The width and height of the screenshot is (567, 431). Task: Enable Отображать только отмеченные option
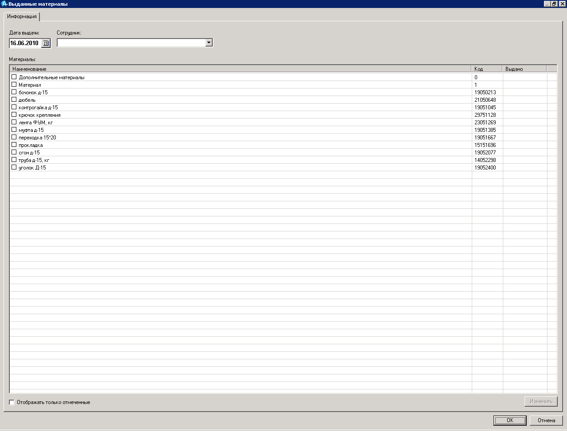[x=12, y=402]
